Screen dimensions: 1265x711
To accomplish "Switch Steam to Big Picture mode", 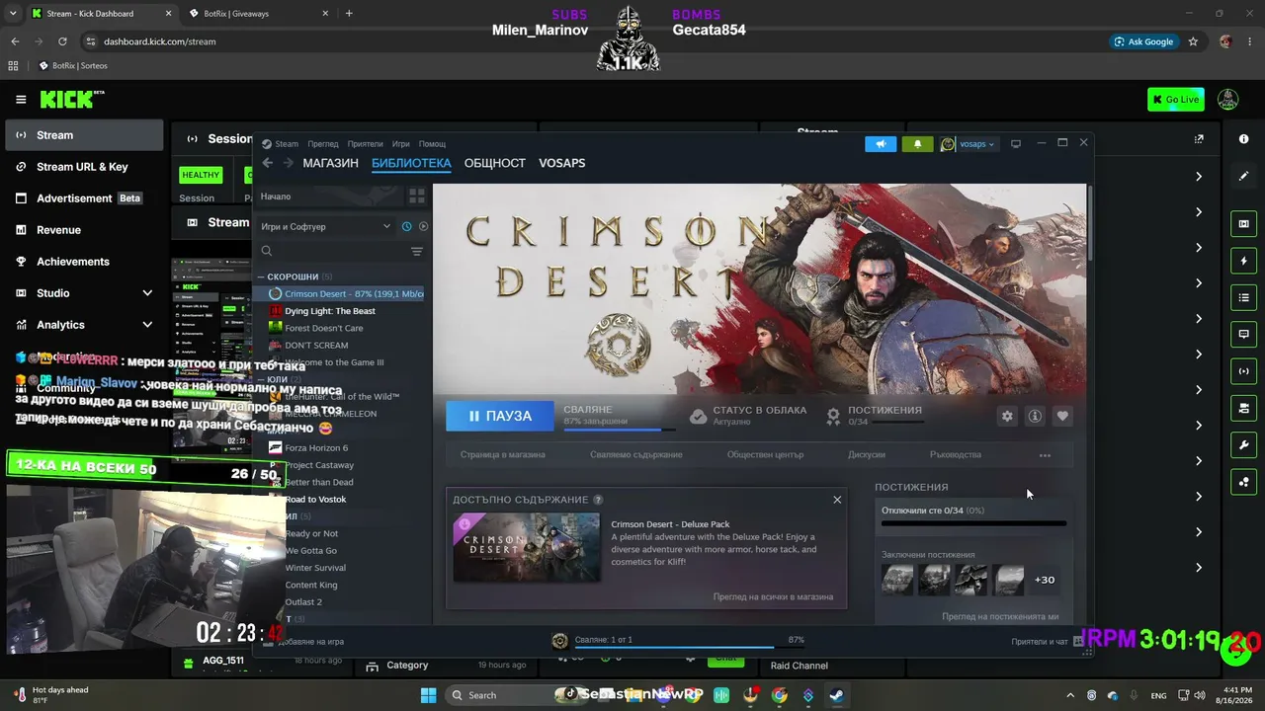I will [1015, 144].
